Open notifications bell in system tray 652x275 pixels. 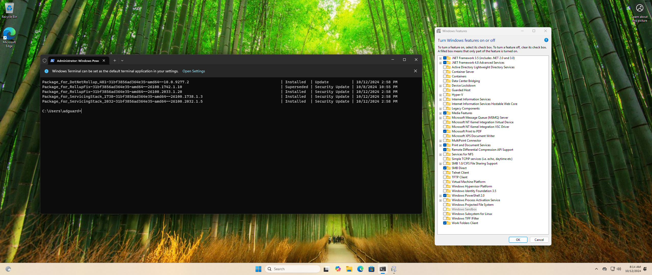(645, 269)
